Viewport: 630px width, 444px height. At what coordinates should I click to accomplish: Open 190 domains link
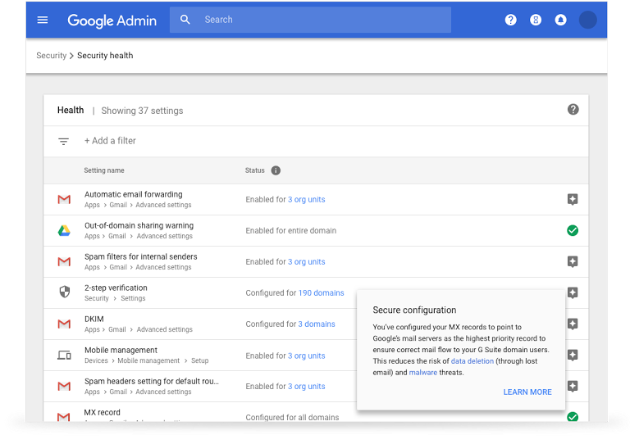[x=321, y=292]
